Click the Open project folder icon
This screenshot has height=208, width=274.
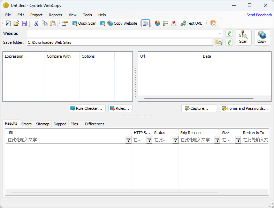(16, 23)
